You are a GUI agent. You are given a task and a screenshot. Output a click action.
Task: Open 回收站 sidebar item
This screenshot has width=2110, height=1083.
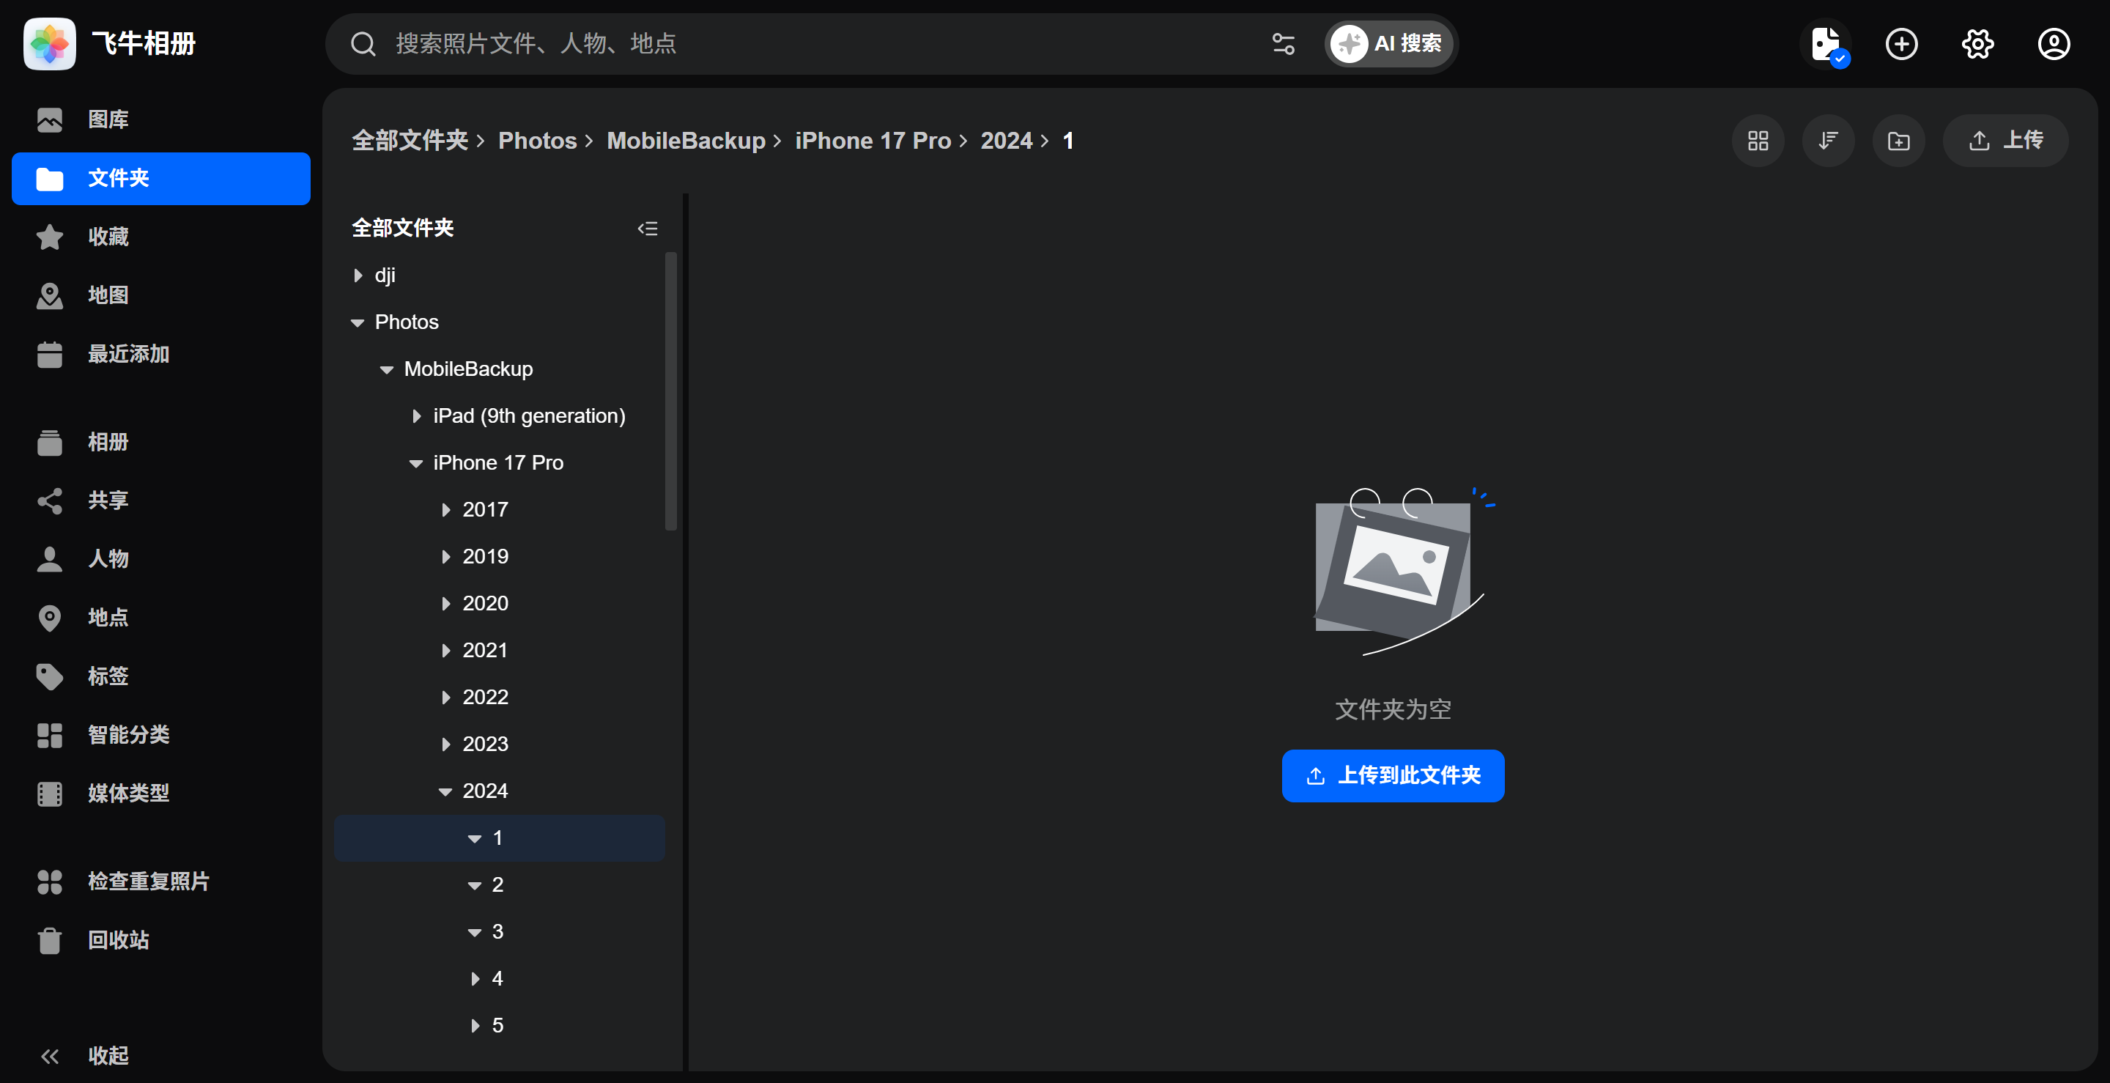(x=161, y=940)
